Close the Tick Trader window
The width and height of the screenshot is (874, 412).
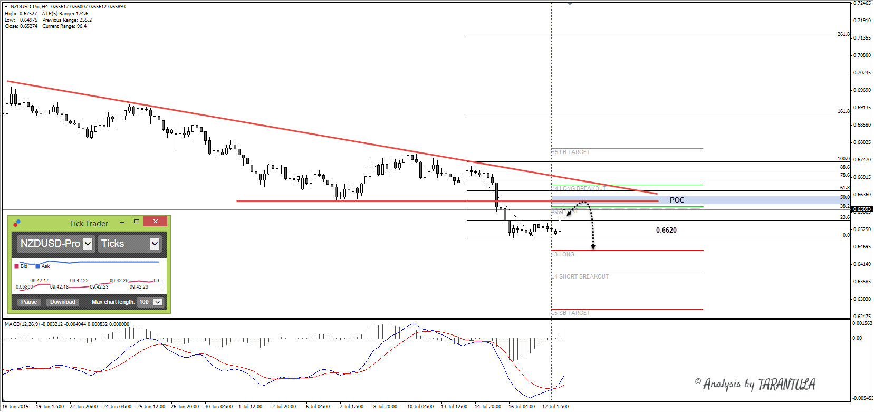click(x=156, y=221)
